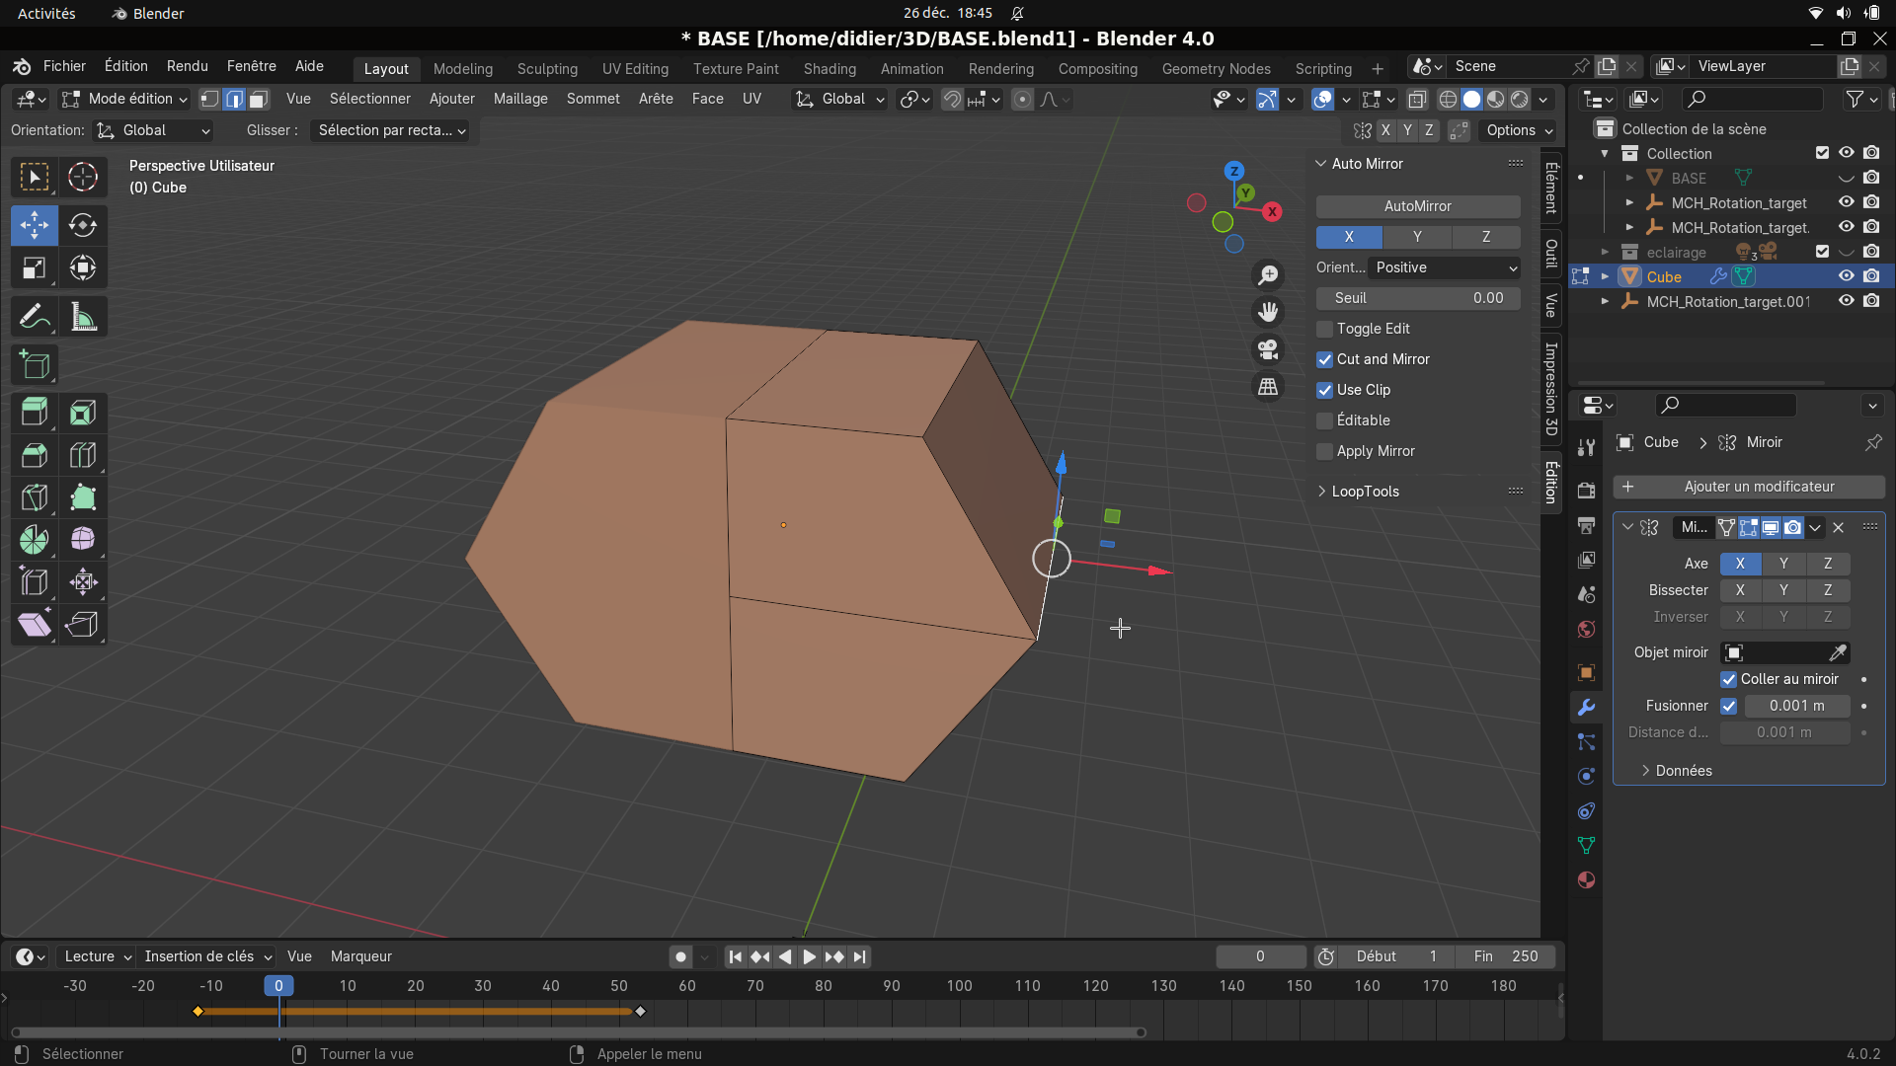The width and height of the screenshot is (1896, 1066).
Task: Click the 3D cursor tool icon
Action: 83,177
